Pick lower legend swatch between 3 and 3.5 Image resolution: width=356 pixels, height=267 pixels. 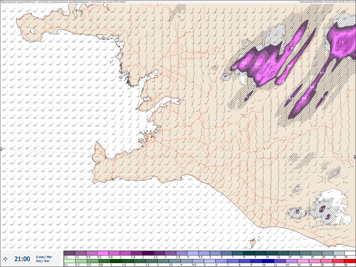(x=163, y=261)
